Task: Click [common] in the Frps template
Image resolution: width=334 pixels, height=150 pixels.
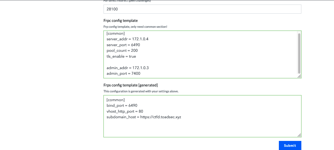Action: [x=116, y=100]
